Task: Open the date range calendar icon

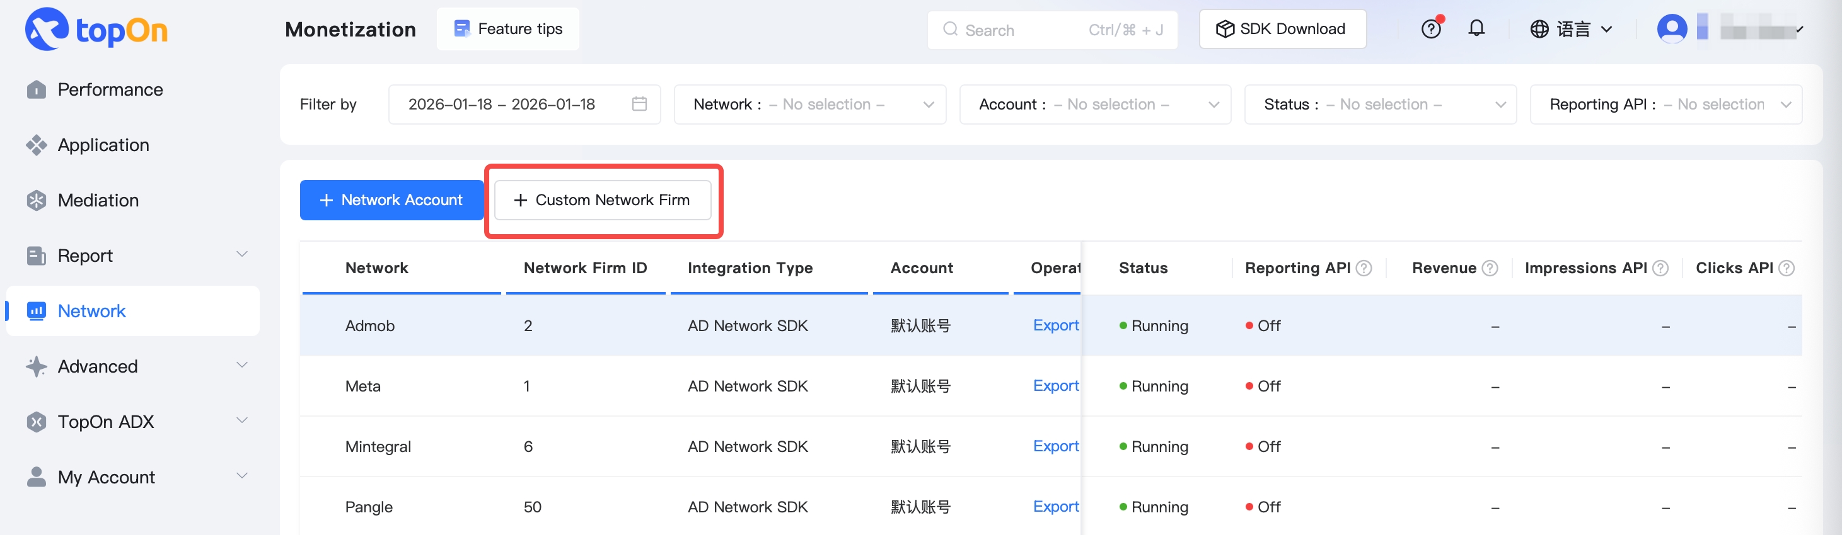Action: coord(639,104)
